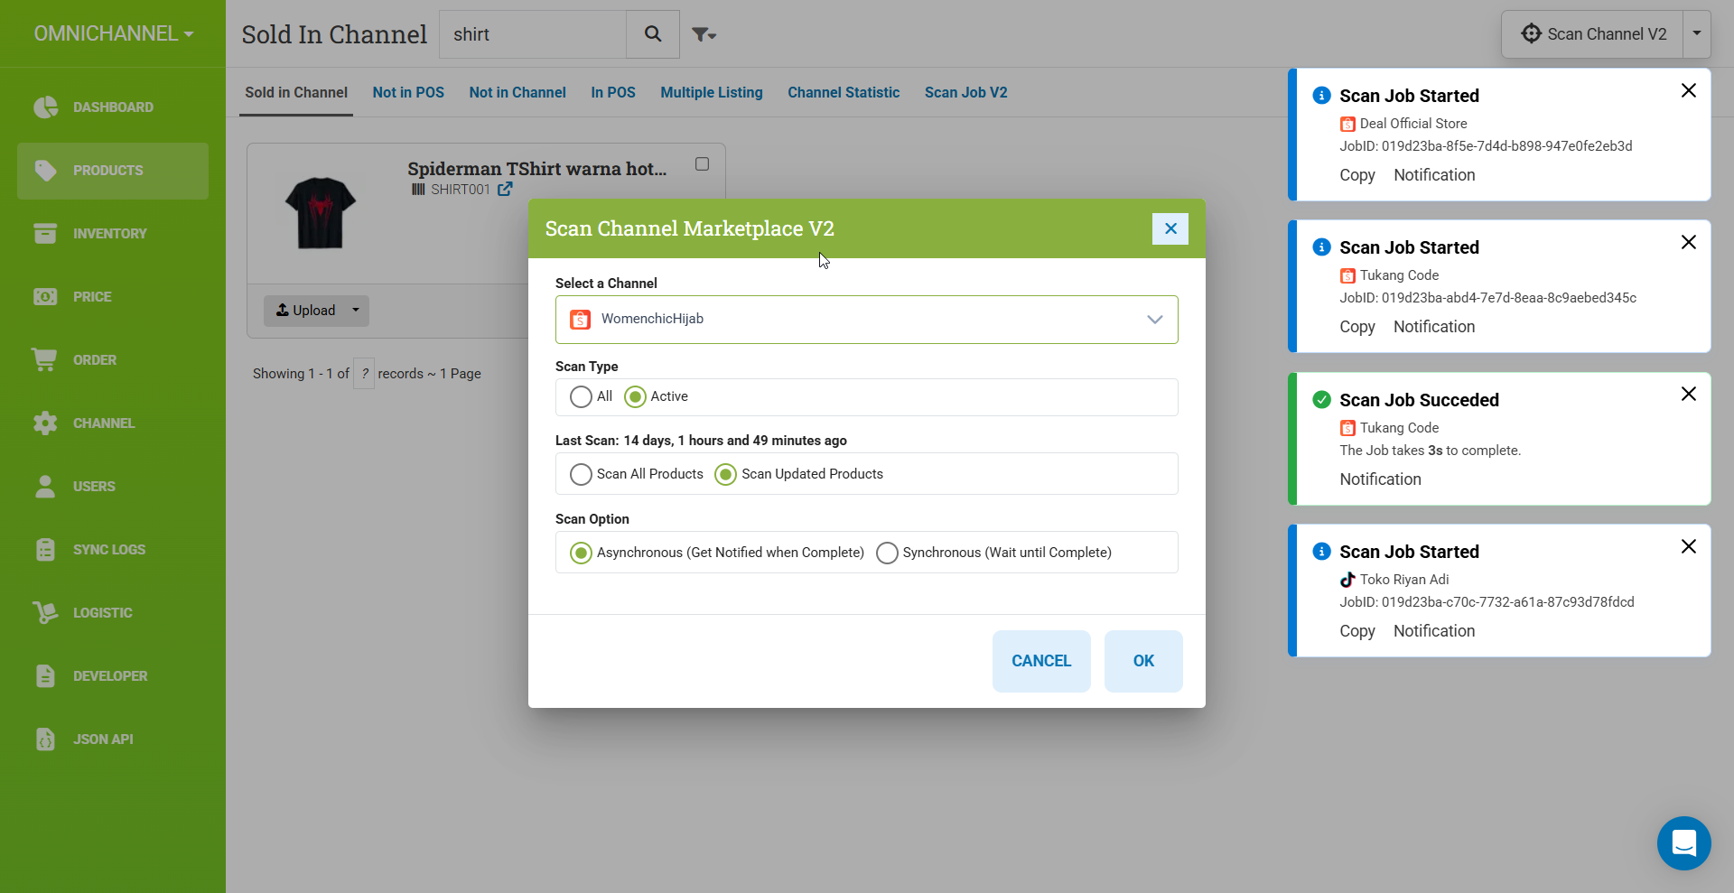This screenshot has height=893, width=1734.
Task: Open SHIRT001 external link icon
Action: (505, 190)
